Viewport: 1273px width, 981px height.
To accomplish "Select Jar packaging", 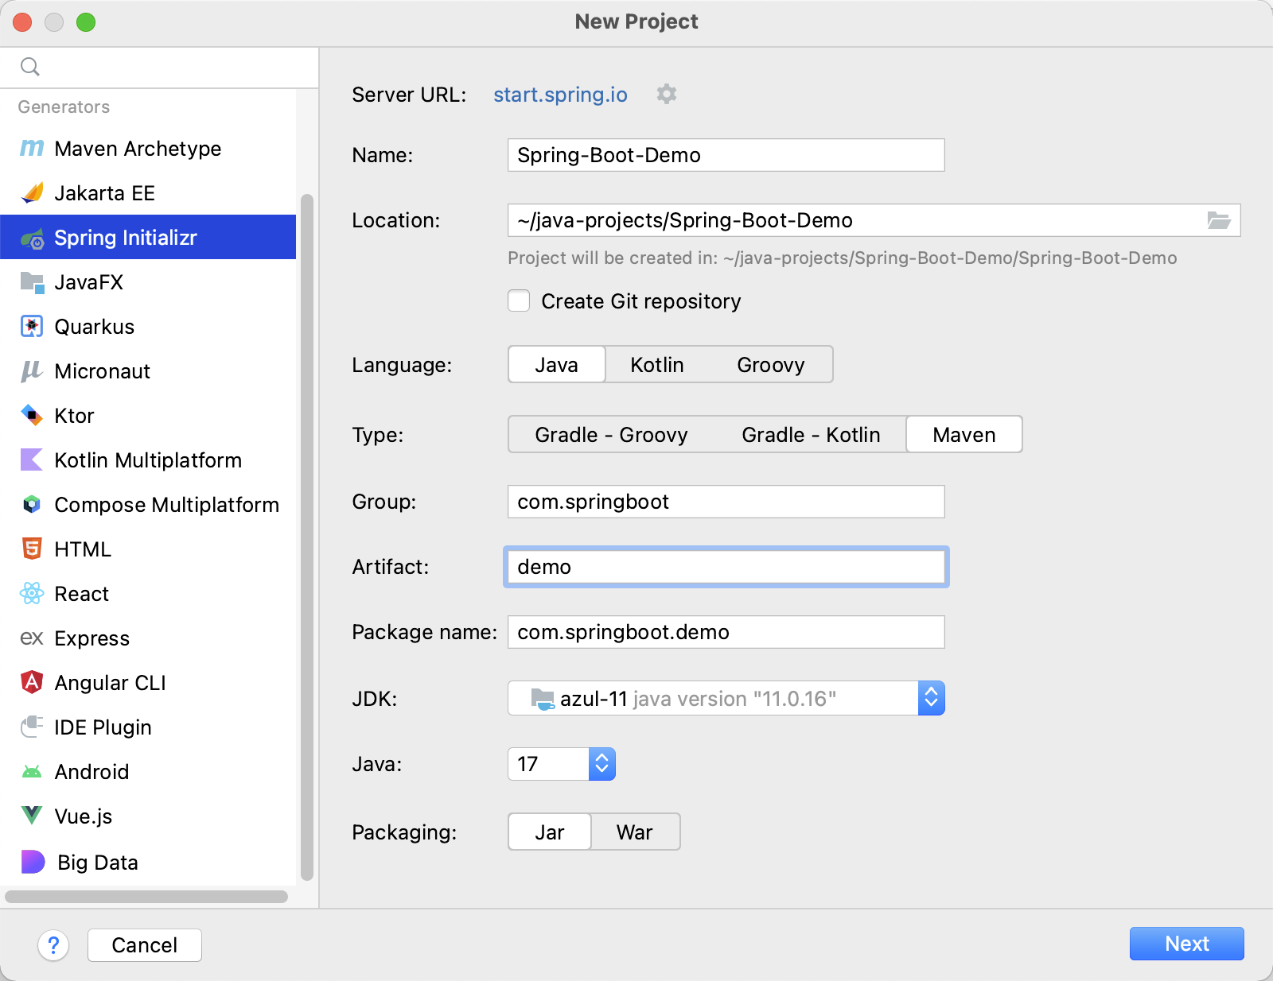I will (550, 832).
